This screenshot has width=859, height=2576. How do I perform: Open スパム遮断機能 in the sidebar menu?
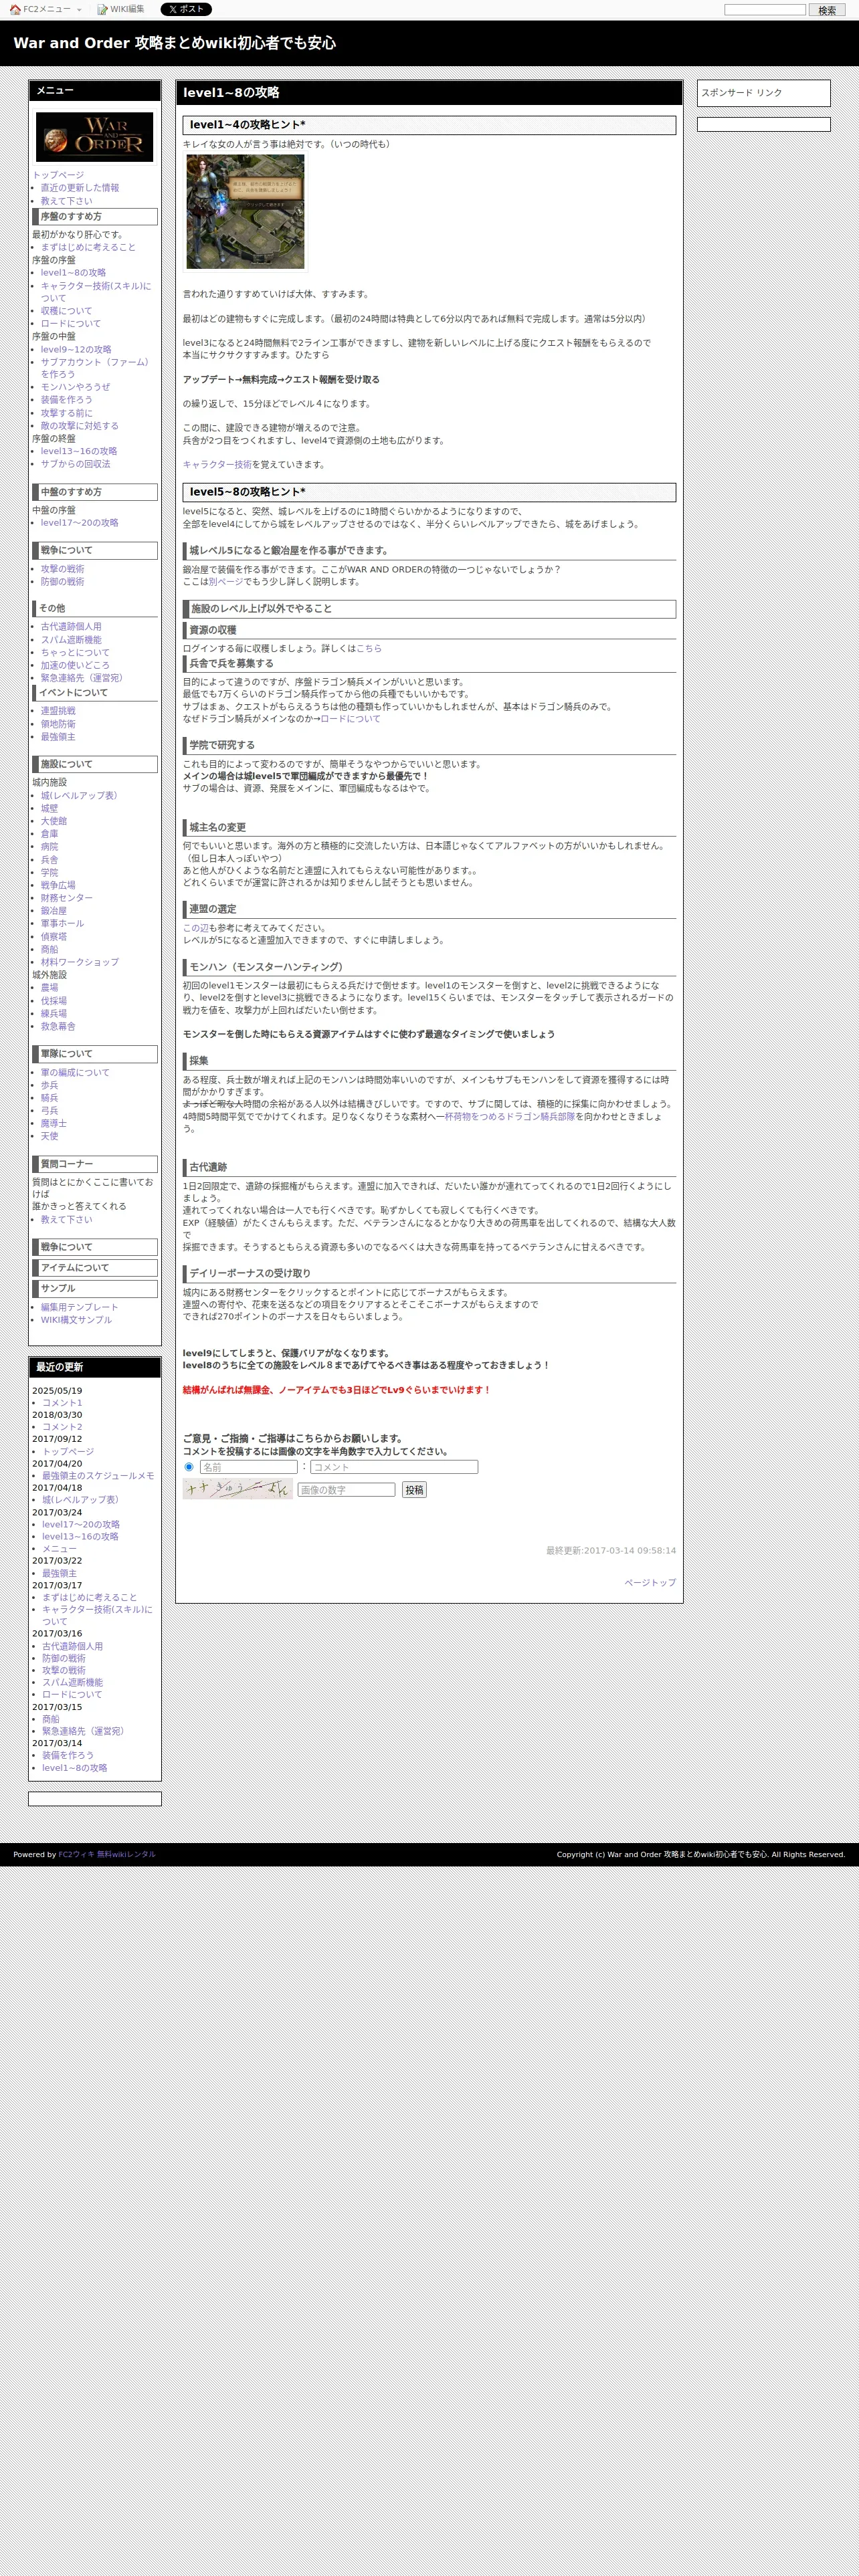(x=71, y=640)
